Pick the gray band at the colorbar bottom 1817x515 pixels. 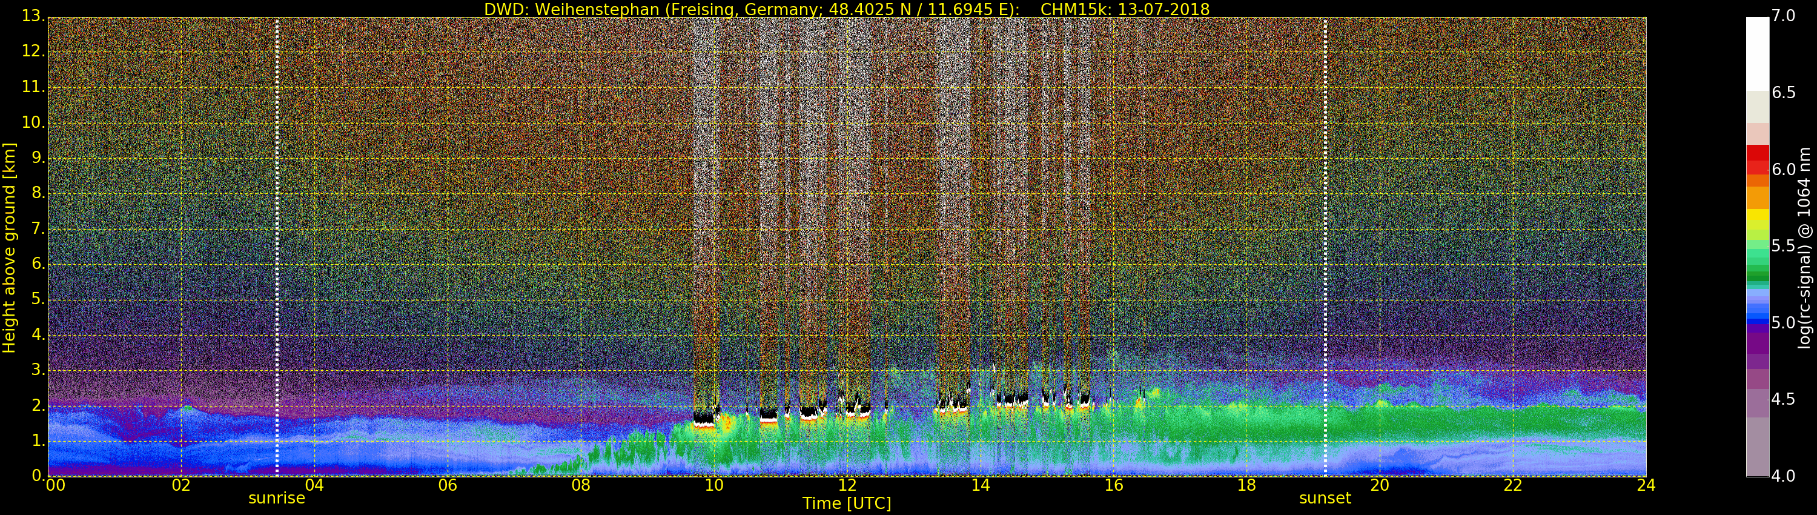pos(1757,447)
